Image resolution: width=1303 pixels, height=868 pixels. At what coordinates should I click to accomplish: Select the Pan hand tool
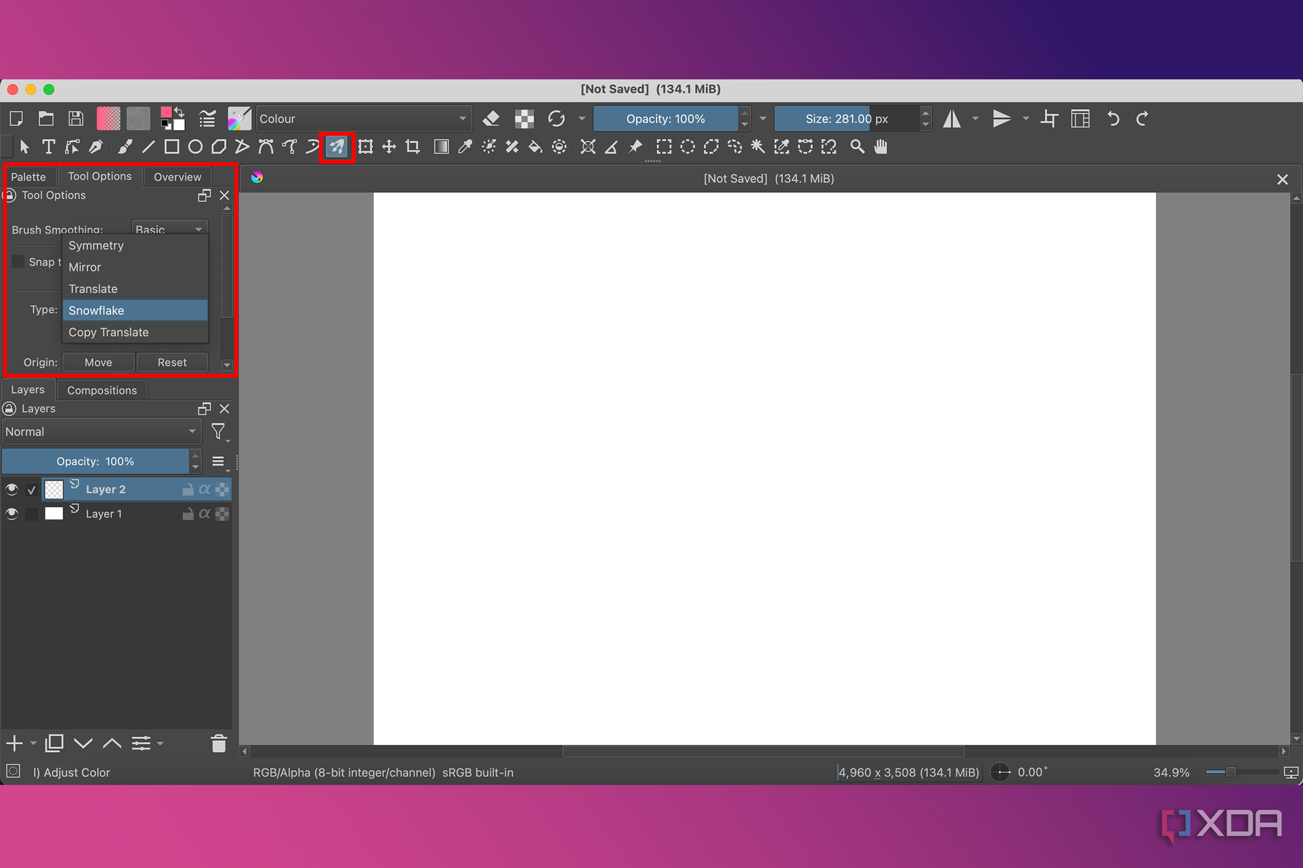[x=880, y=147]
